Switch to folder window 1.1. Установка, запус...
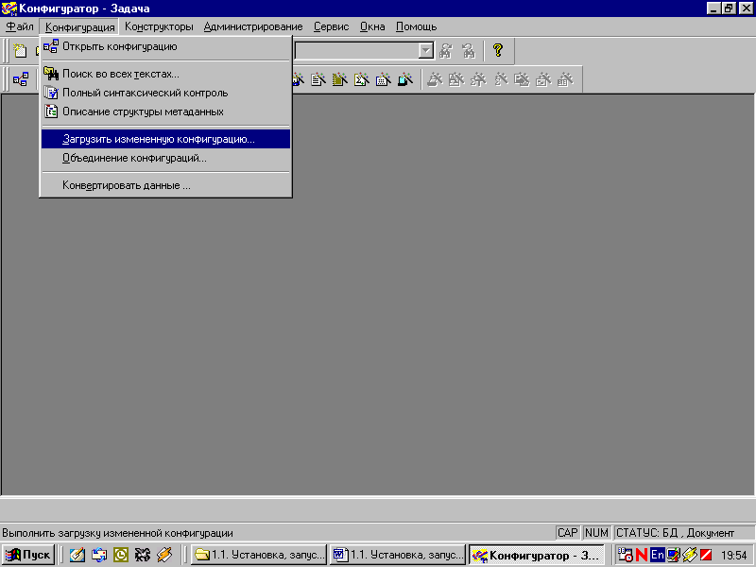 coord(259,555)
